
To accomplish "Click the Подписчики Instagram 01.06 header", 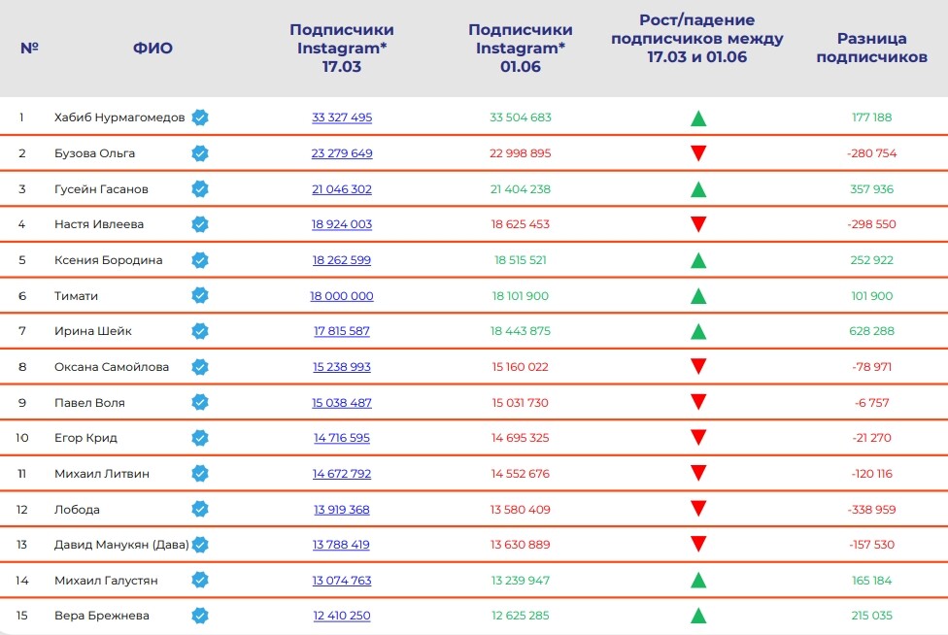I will [520, 48].
